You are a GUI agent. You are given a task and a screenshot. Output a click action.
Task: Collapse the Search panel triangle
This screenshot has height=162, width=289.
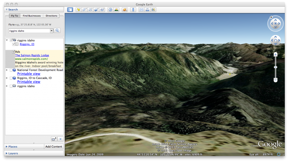[7, 9]
